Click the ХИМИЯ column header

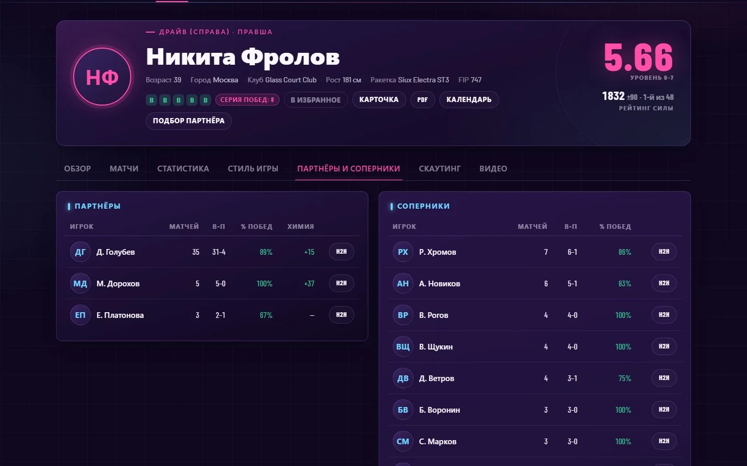[300, 227]
